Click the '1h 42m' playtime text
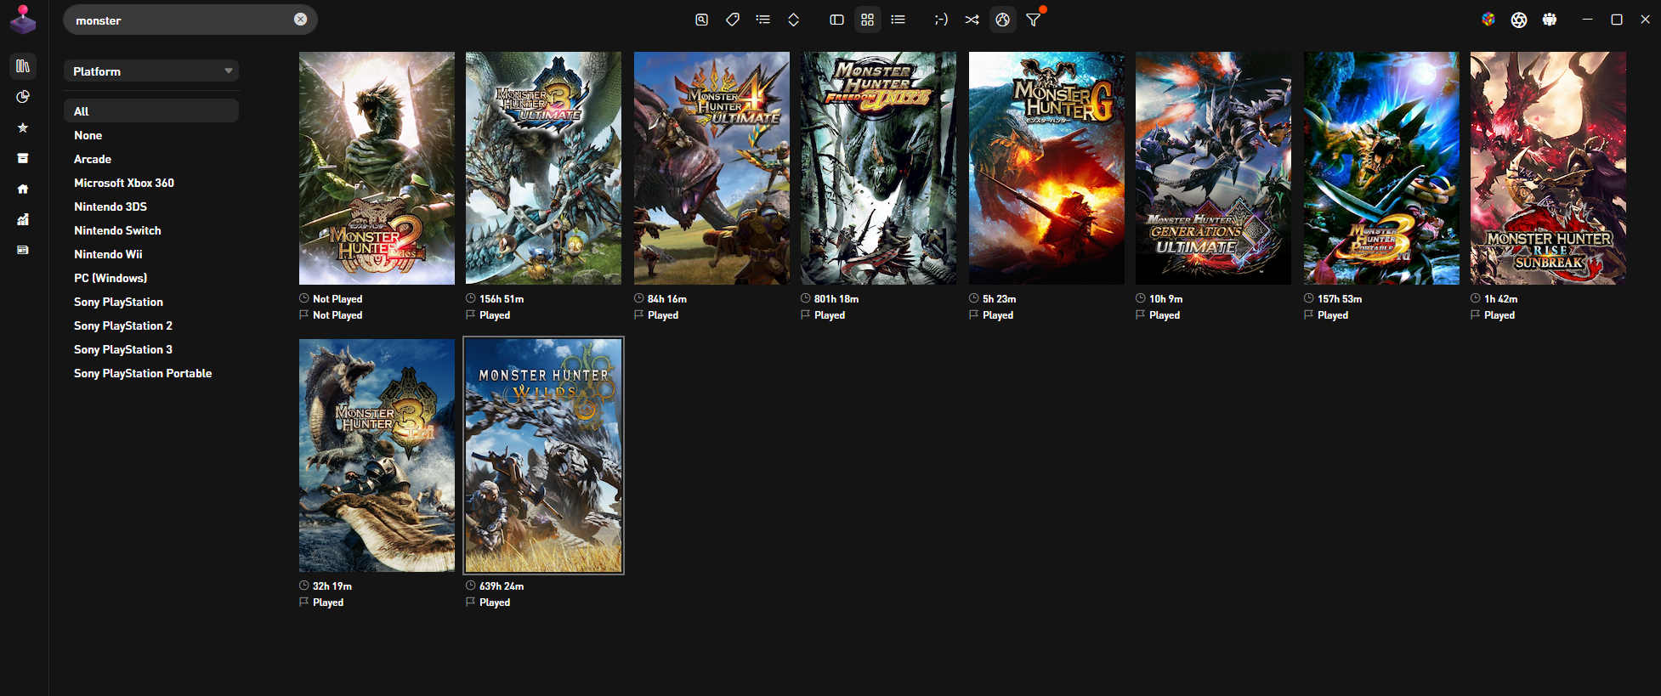This screenshot has height=696, width=1661. click(1501, 299)
